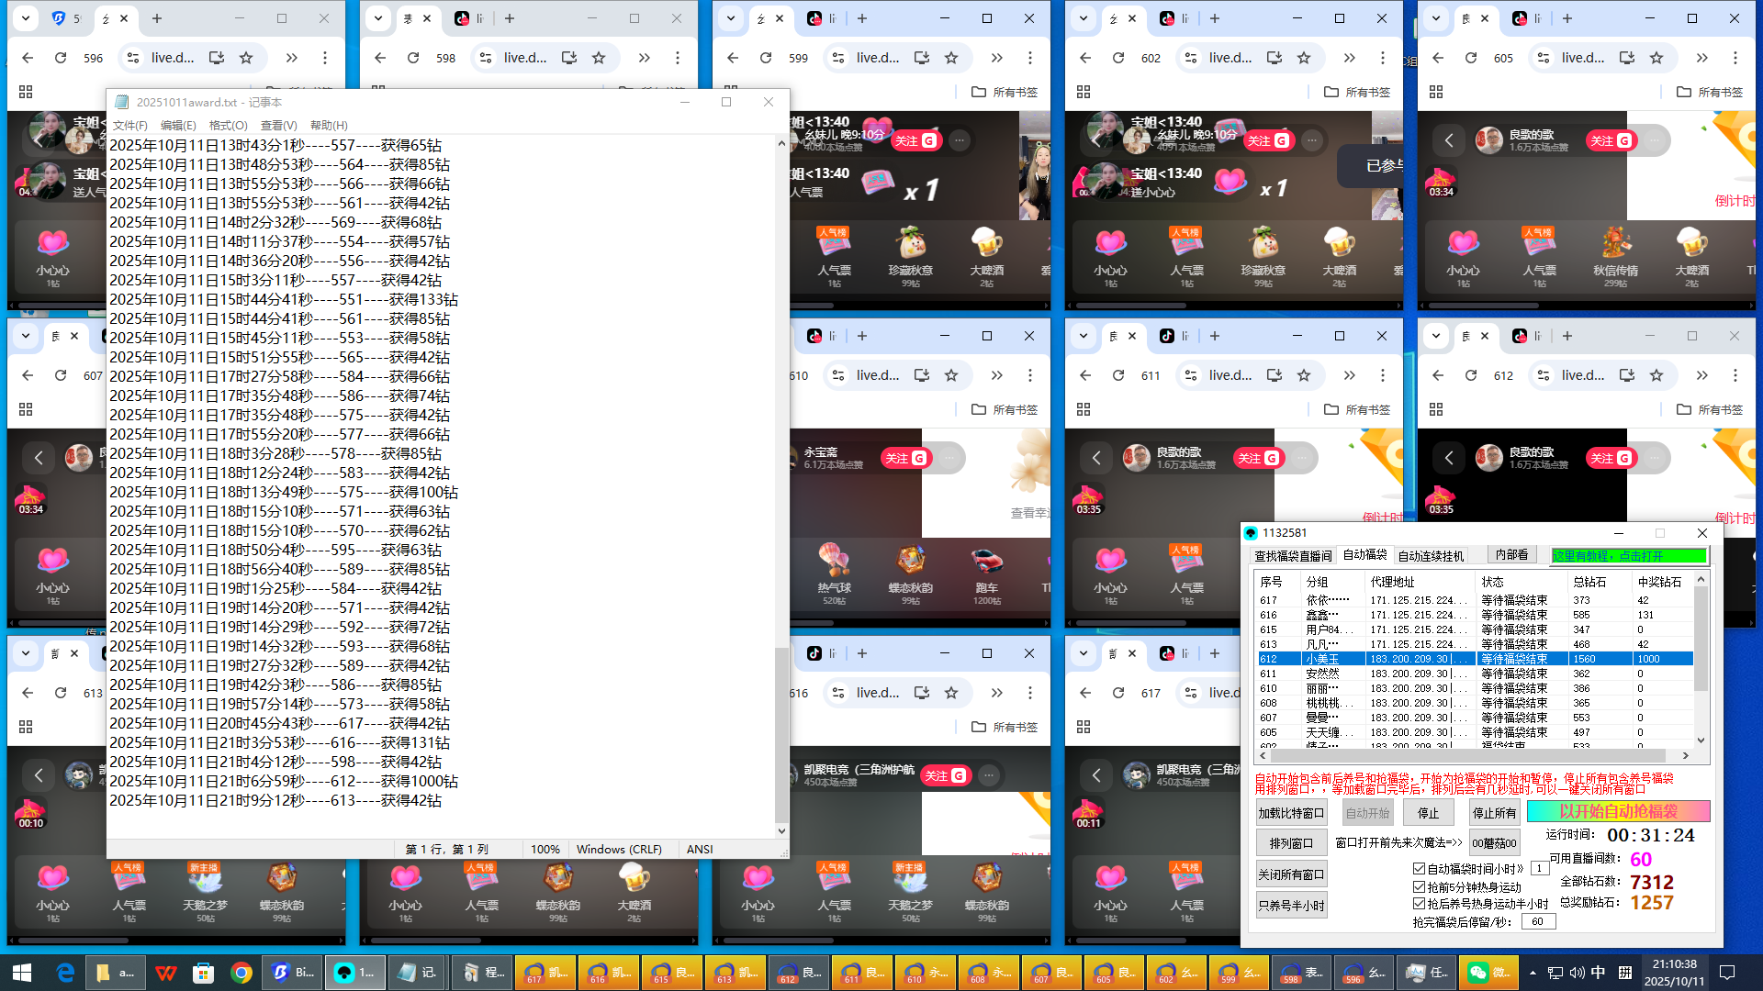Open Google Chrome from the taskbar
Screen dimensions: 1763x991
pos(241,973)
